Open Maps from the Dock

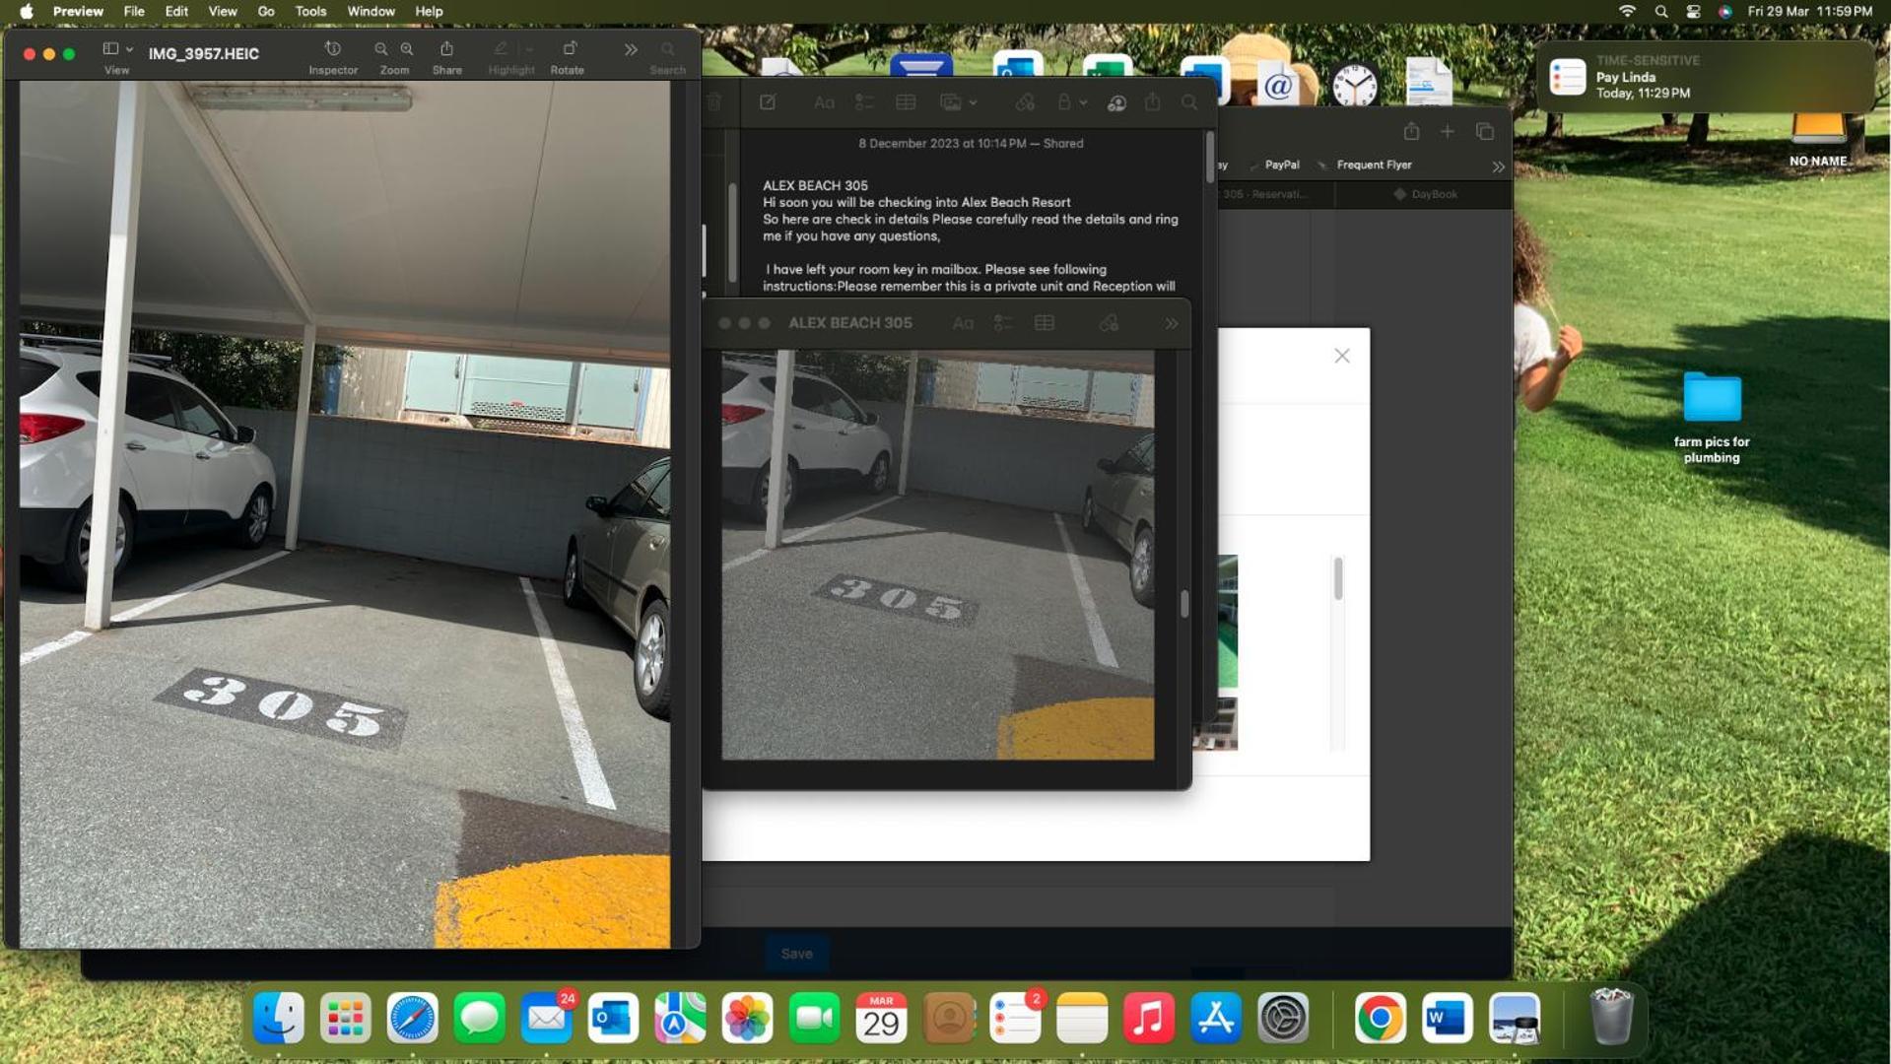680,1018
